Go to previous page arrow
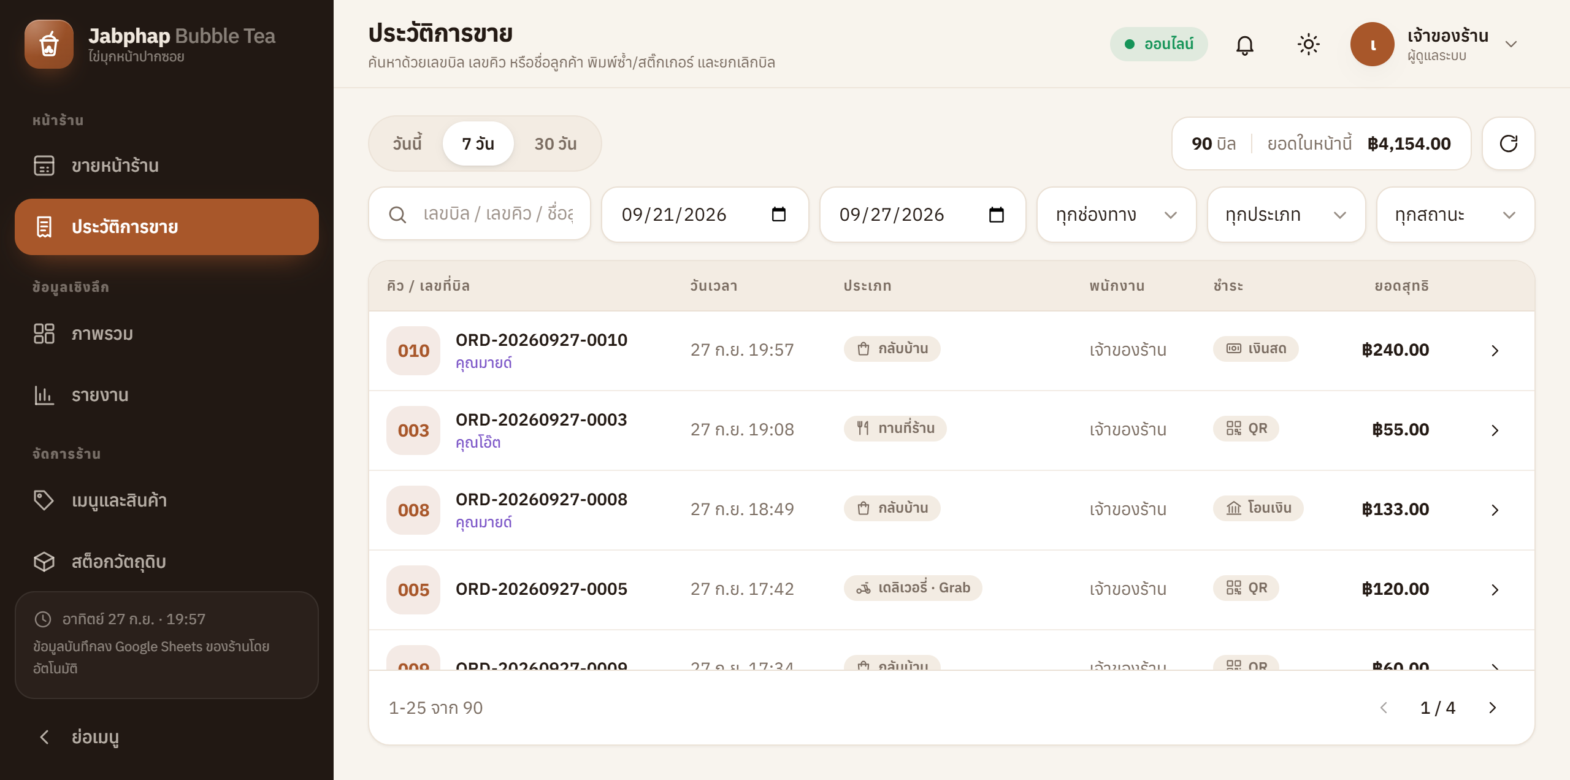This screenshot has width=1570, height=780. [1384, 708]
